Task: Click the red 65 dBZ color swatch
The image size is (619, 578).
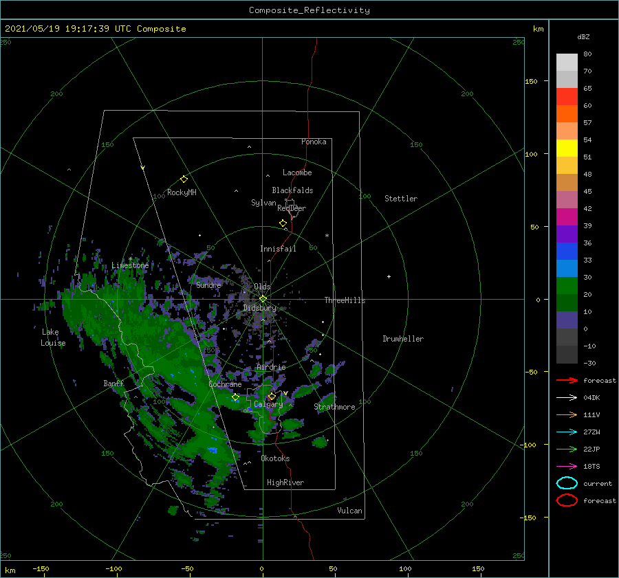Action: tap(567, 97)
